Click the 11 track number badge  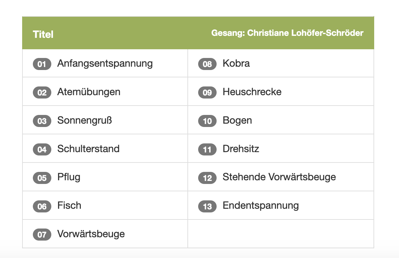(208, 149)
